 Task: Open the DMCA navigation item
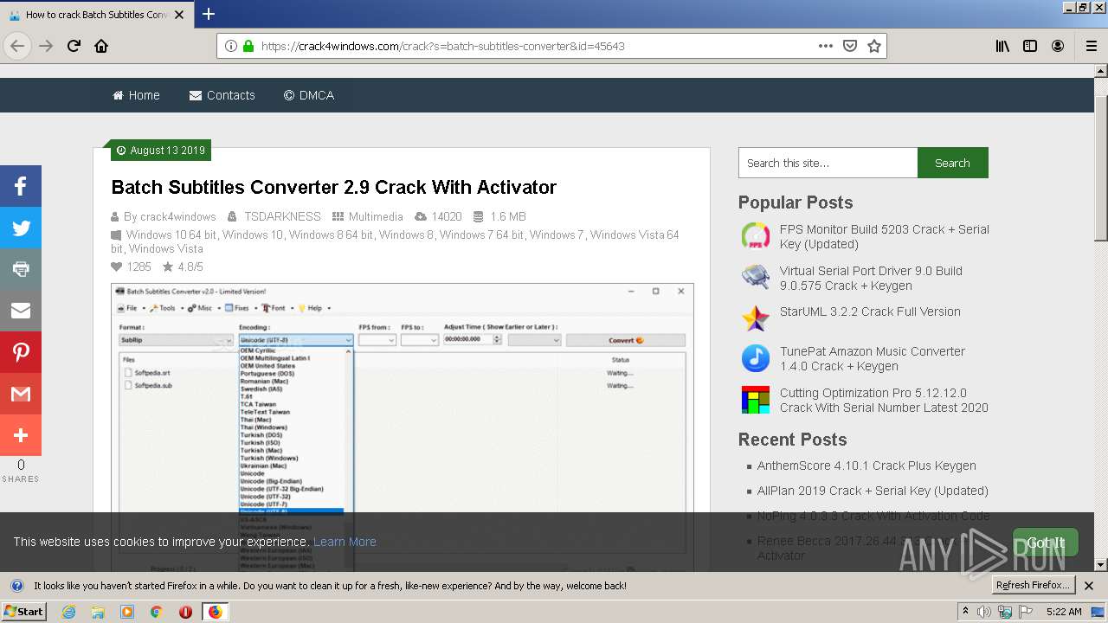click(309, 95)
